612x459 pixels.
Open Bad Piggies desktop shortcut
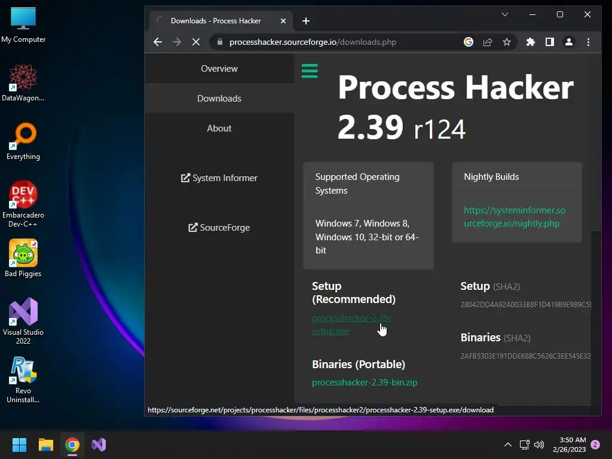pos(23,258)
